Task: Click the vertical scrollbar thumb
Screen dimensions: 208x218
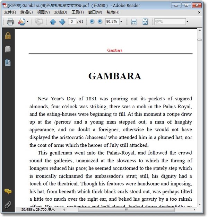Action: 200,40
